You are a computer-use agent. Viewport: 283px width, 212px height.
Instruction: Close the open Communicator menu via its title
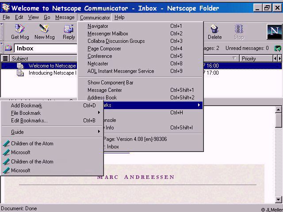pos(95,18)
